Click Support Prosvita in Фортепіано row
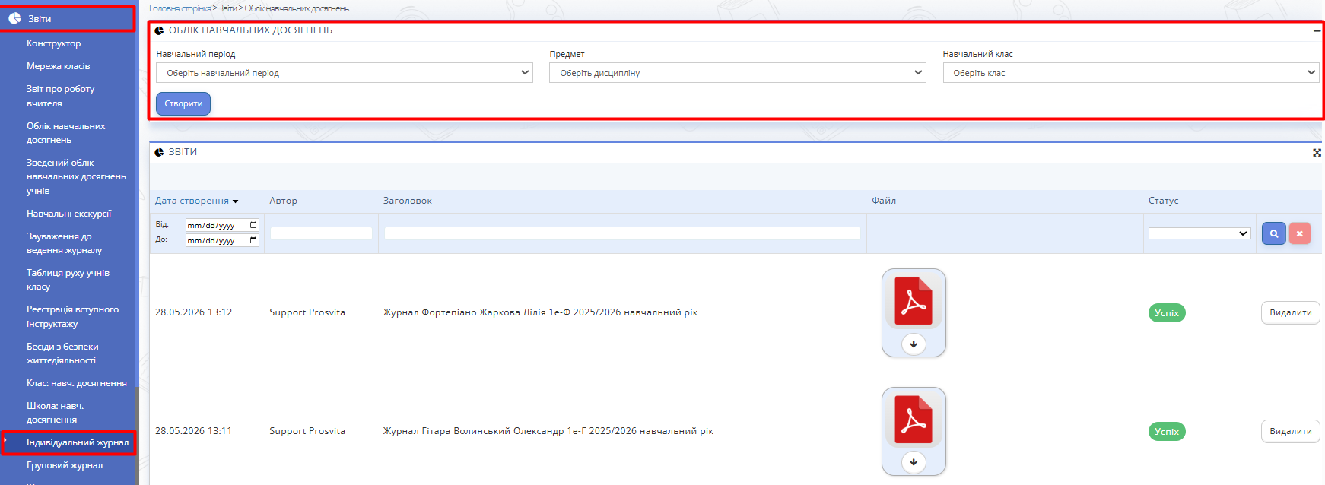1325x485 pixels. 307,312
